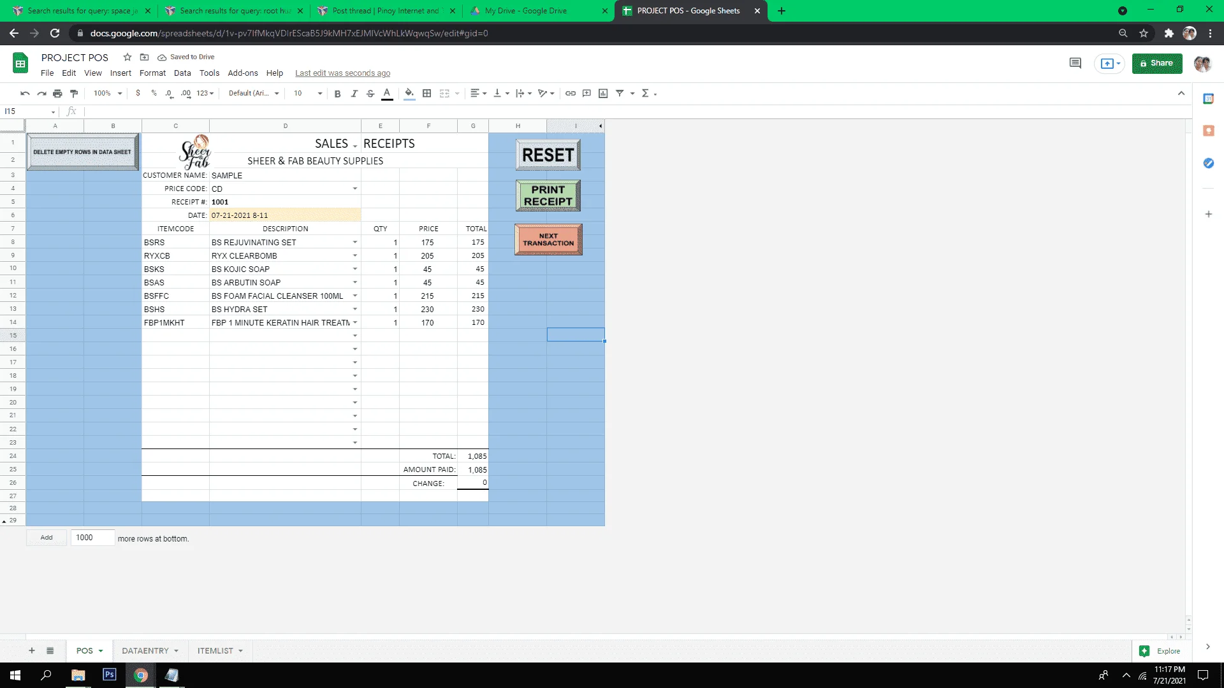Select the Paint format tool
The width and height of the screenshot is (1224, 688).
point(74,93)
